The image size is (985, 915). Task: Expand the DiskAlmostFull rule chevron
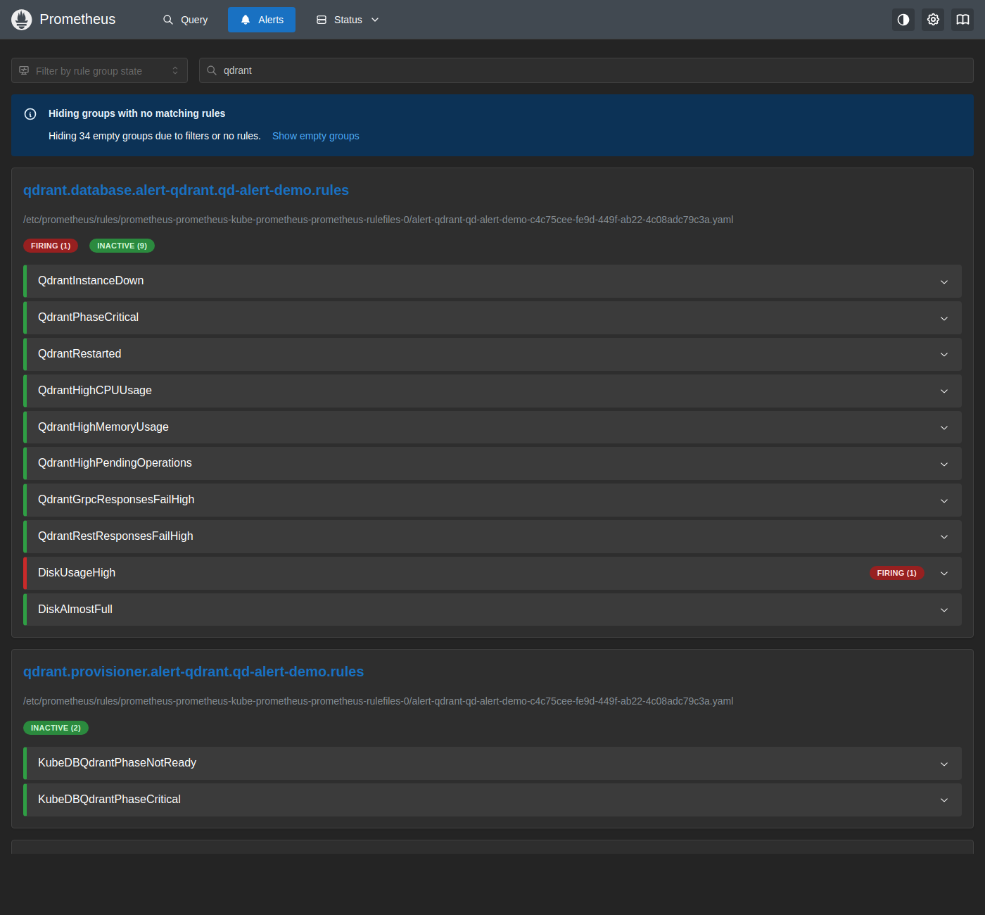pos(944,610)
